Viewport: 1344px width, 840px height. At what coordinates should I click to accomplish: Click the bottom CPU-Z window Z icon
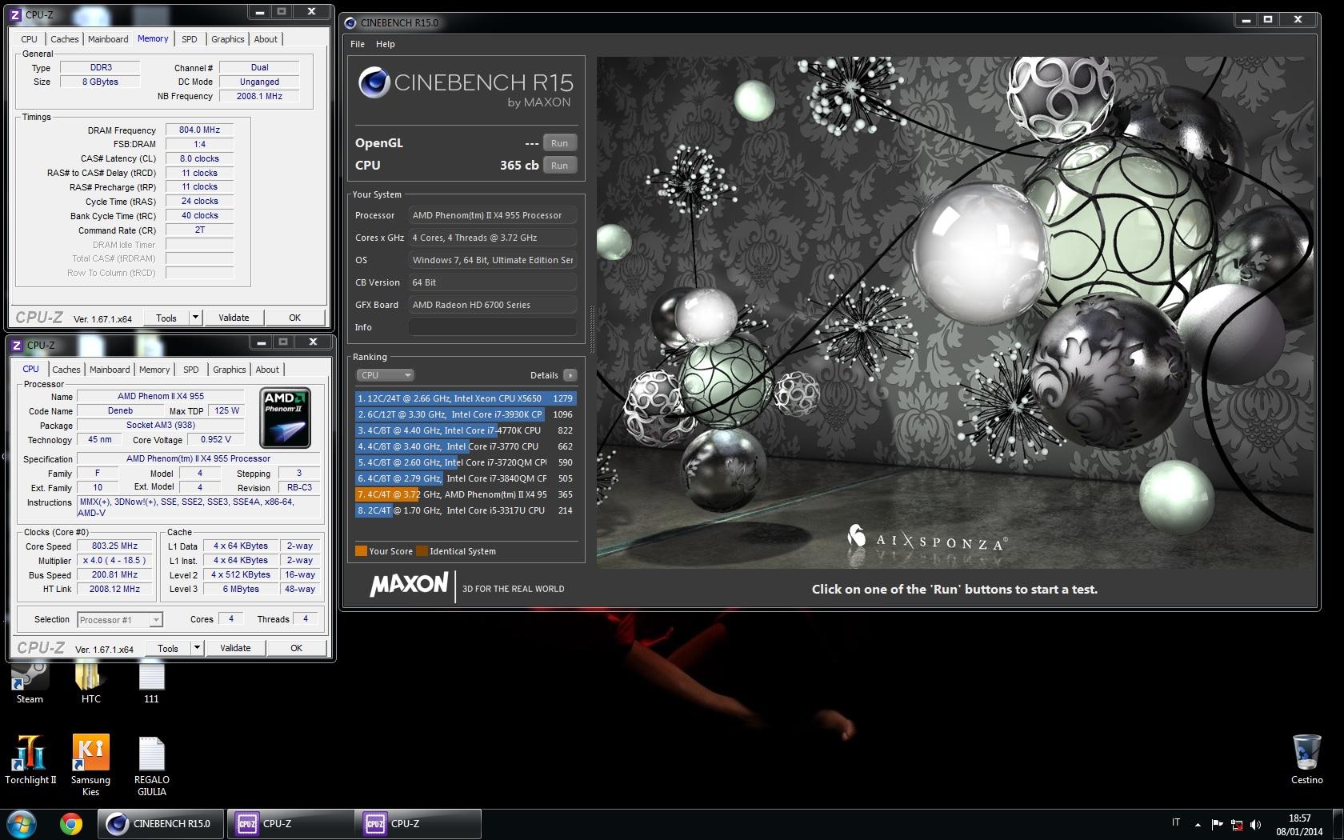17,345
